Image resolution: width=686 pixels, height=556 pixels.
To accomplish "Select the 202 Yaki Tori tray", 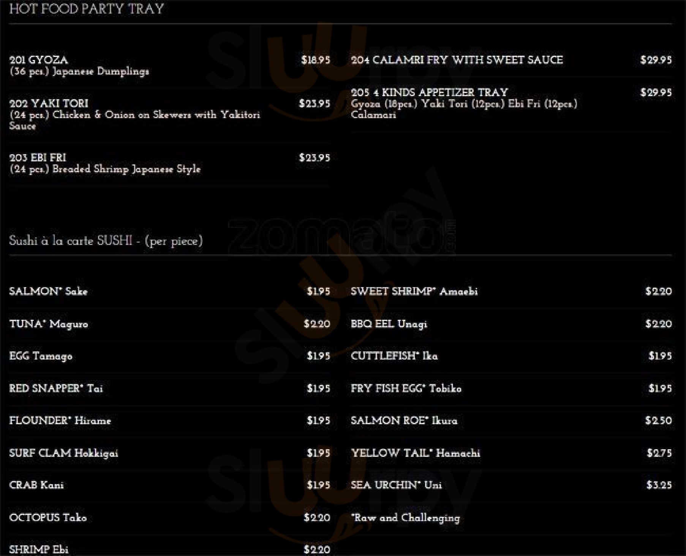I will (49, 103).
